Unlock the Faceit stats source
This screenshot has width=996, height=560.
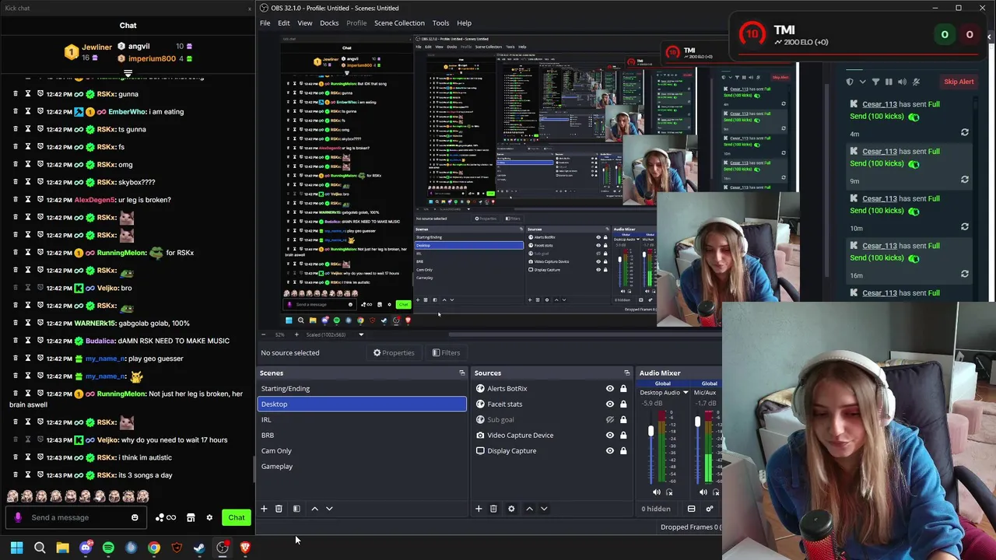(623, 404)
